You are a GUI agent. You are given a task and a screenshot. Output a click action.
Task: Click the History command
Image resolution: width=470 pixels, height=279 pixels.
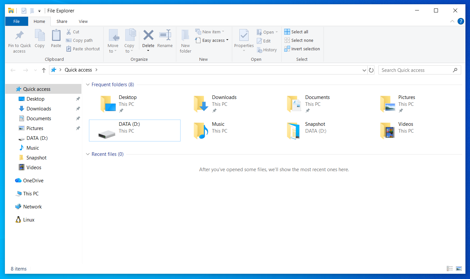[267, 50]
